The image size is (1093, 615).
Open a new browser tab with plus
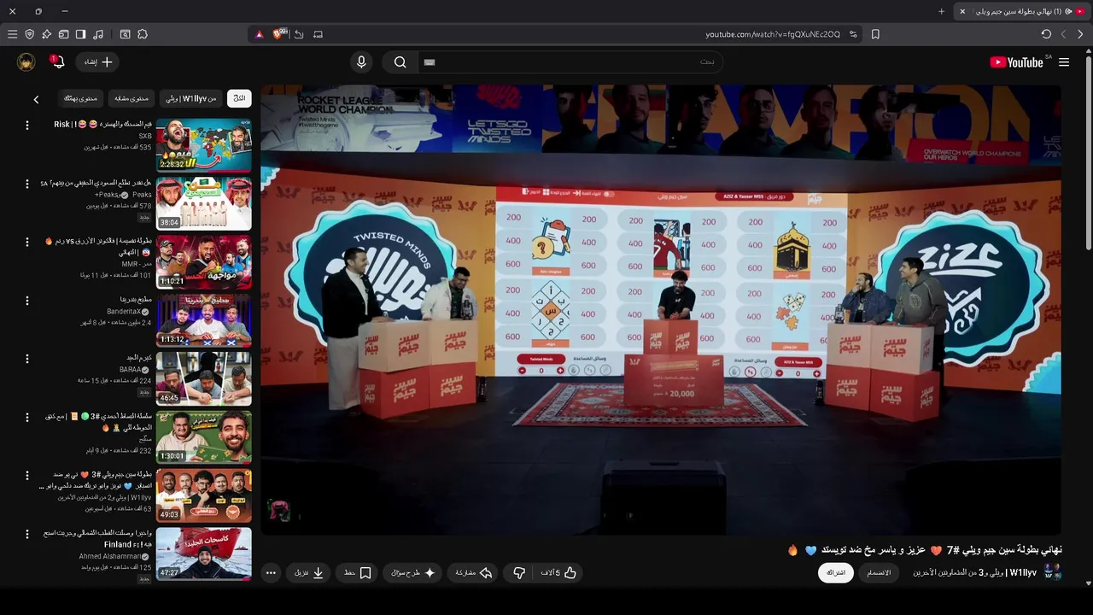click(942, 11)
